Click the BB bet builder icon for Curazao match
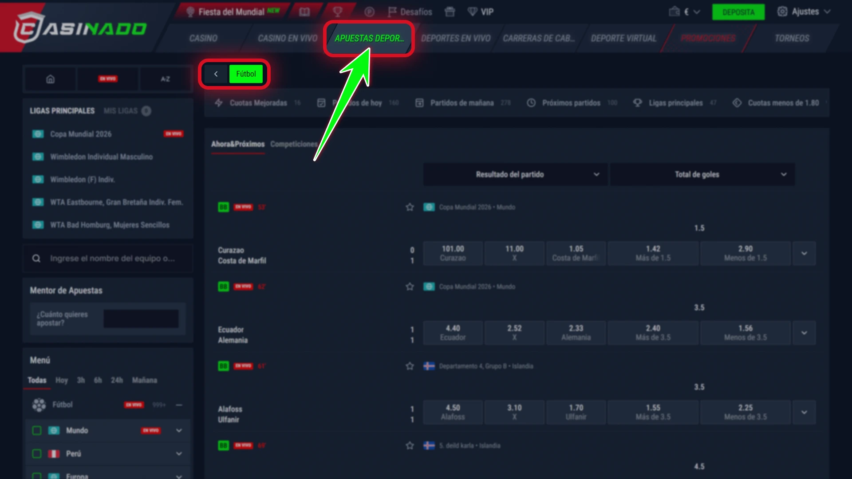852x479 pixels. pyautogui.click(x=223, y=207)
